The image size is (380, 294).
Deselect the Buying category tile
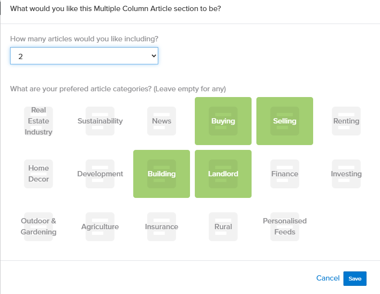pos(223,121)
